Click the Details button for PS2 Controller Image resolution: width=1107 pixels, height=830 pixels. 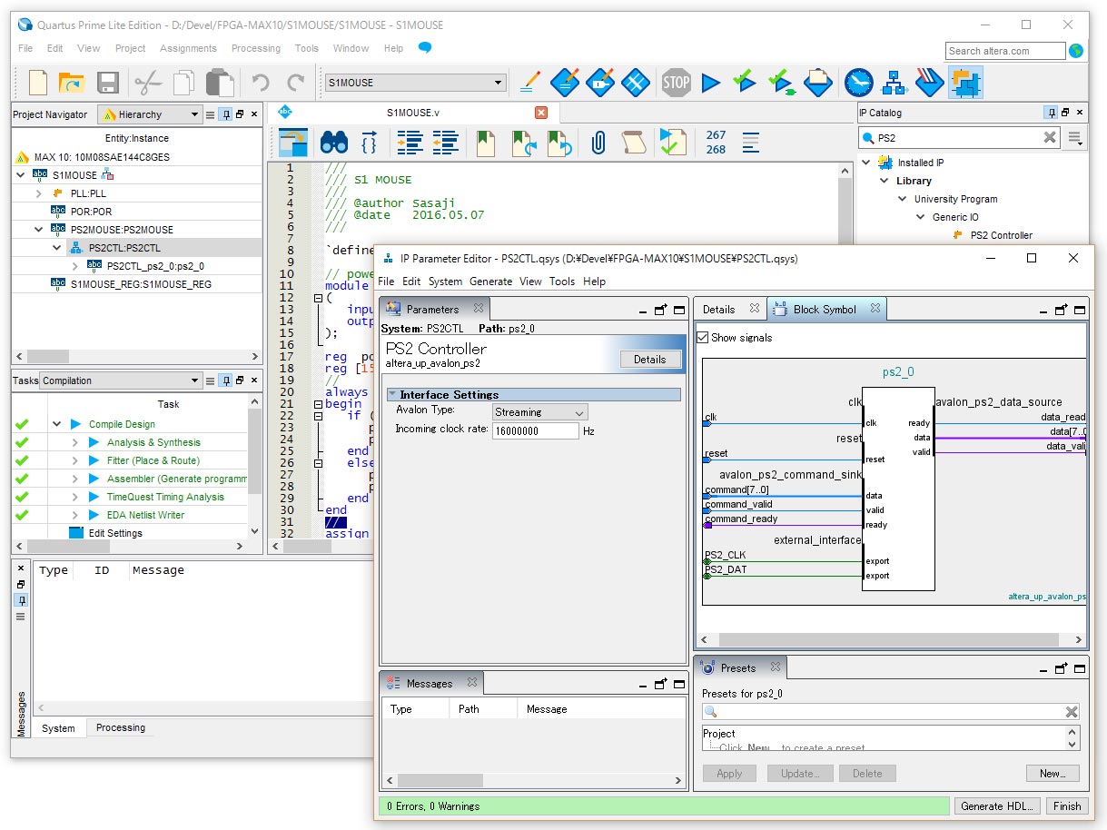click(650, 360)
